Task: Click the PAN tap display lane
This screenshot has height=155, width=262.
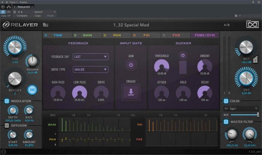Action: point(94,140)
